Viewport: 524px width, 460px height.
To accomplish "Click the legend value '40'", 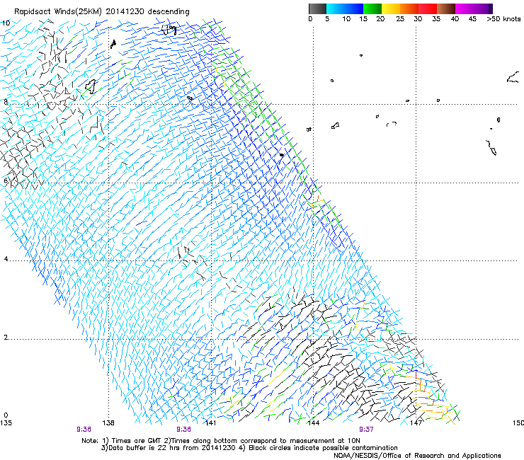I will coord(455,19).
